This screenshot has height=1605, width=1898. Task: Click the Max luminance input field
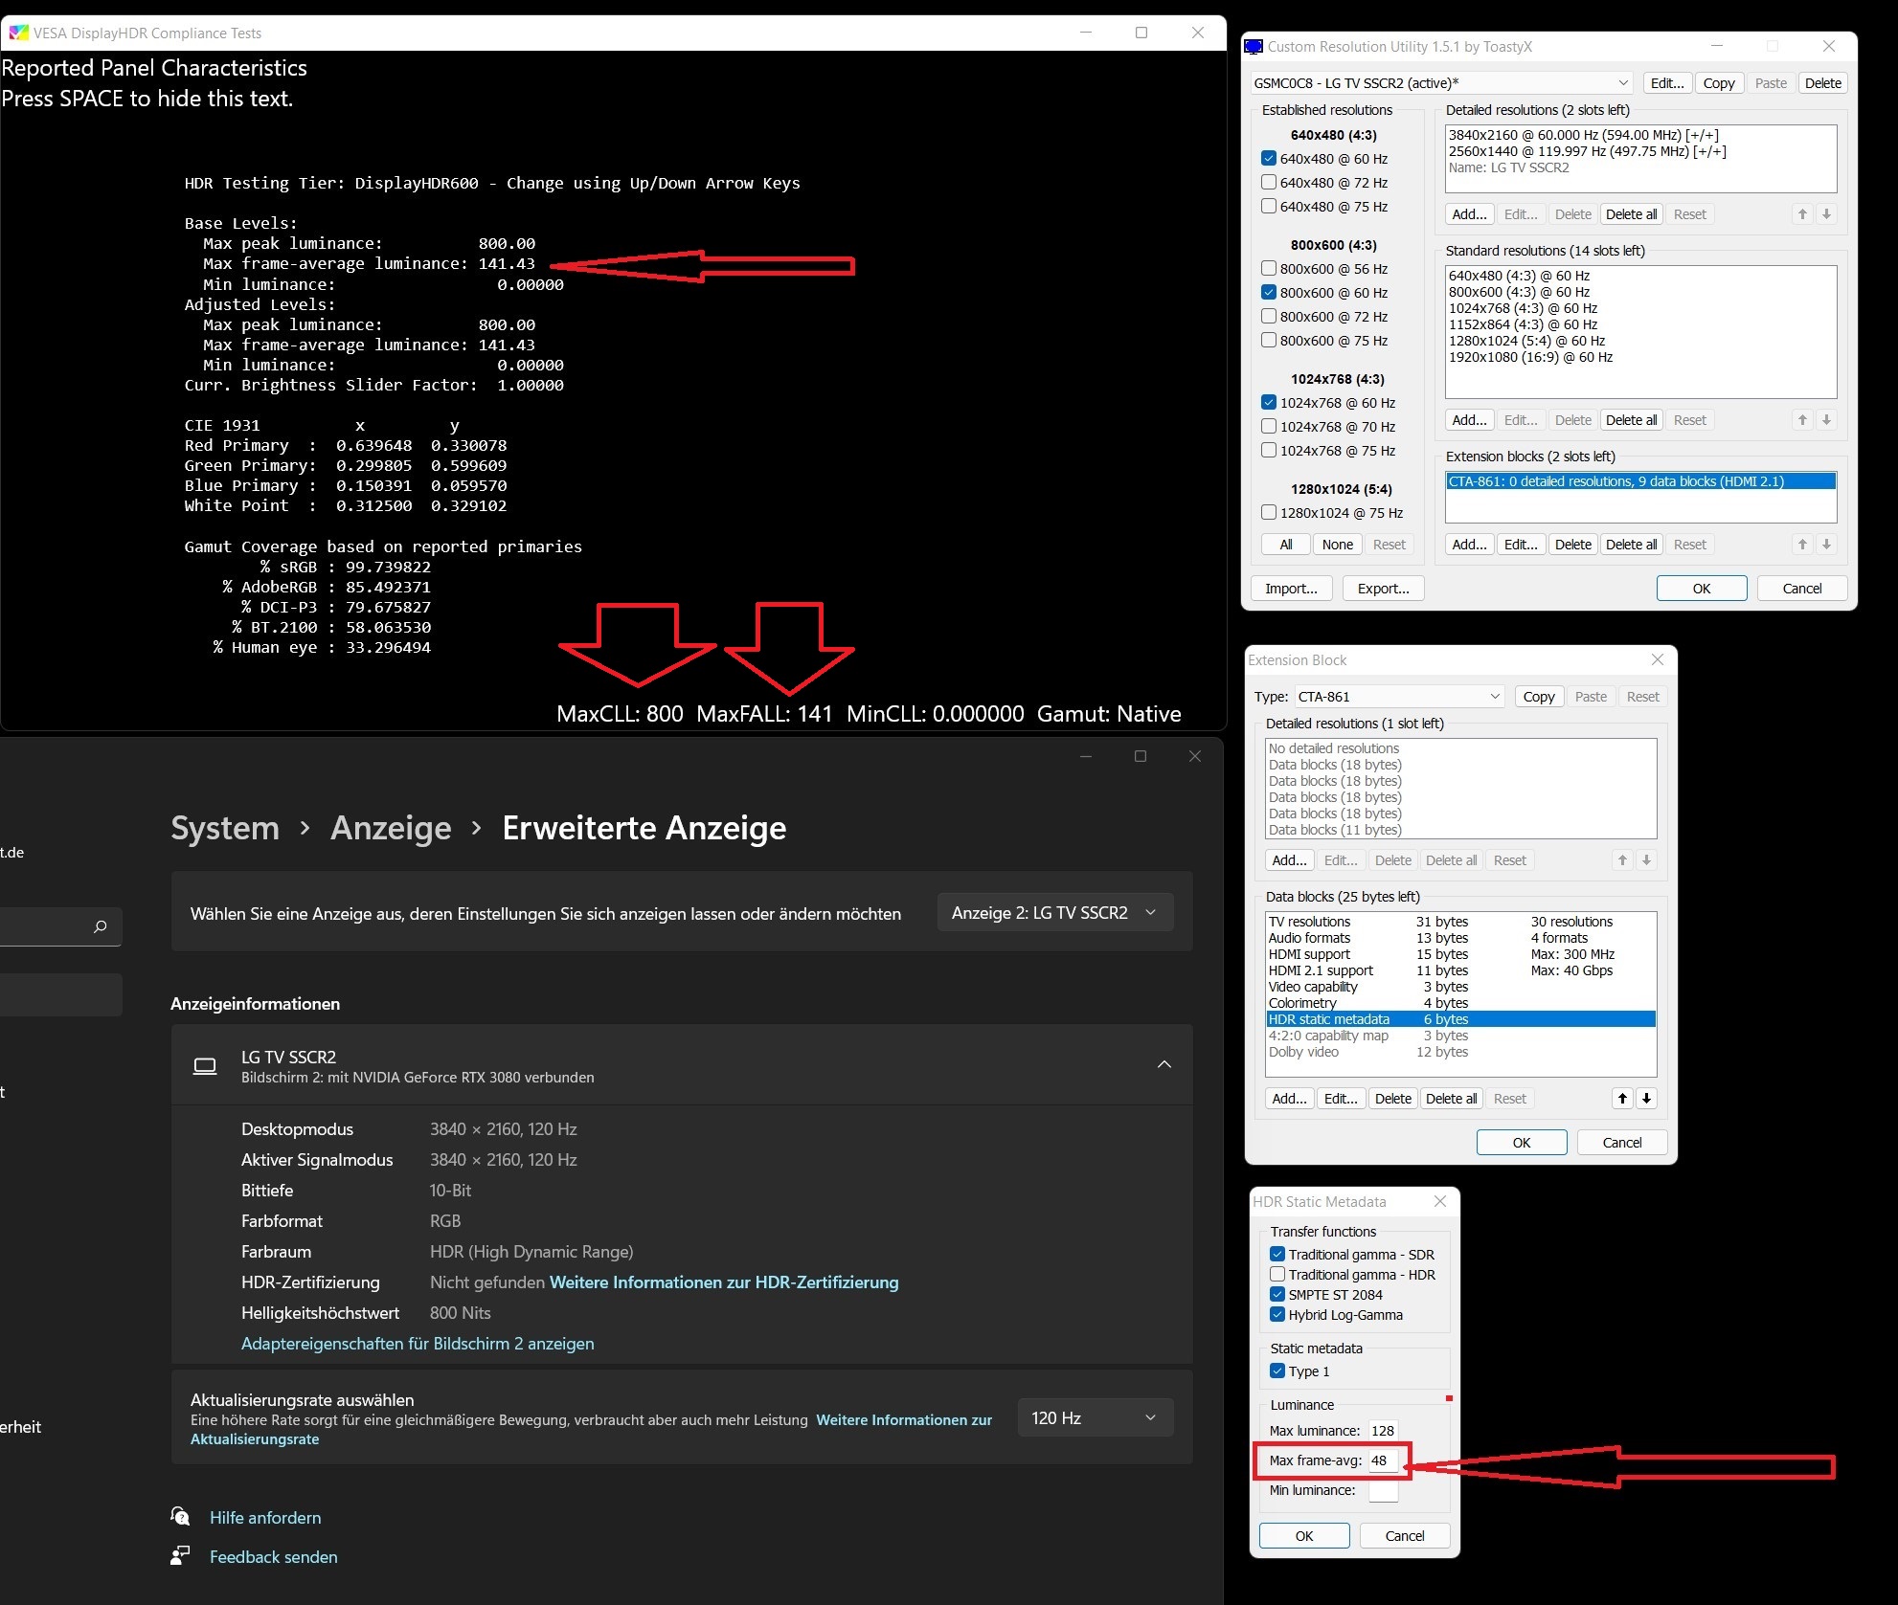click(1383, 1431)
